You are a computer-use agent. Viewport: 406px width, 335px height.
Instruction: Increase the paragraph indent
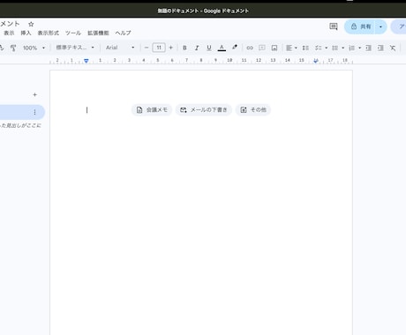[380, 48]
